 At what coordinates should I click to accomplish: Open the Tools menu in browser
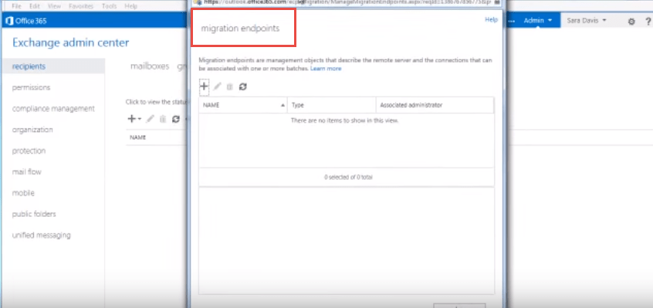109,6
